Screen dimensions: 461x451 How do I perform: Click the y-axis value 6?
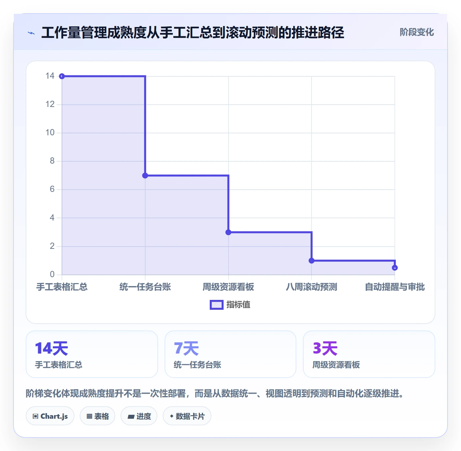[52, 189]
